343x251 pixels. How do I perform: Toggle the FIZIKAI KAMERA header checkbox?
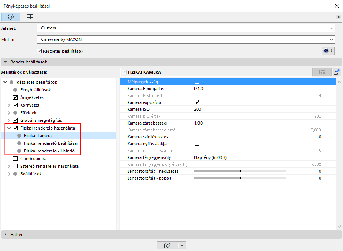point(124,72)
